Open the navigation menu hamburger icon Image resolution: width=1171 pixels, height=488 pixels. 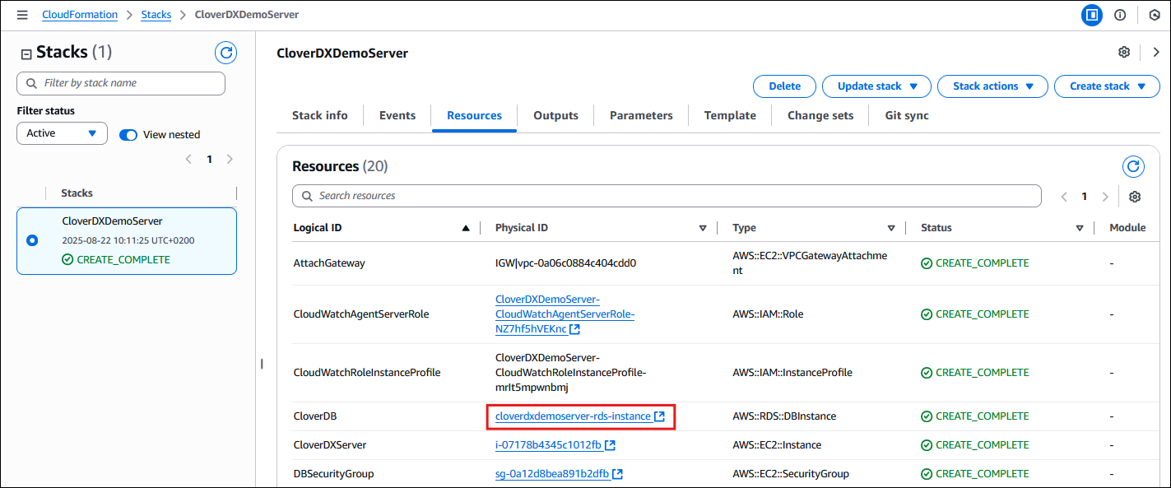point(21,14)
